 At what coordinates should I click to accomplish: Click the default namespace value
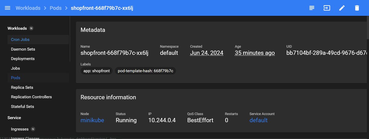tap(169, 53)
